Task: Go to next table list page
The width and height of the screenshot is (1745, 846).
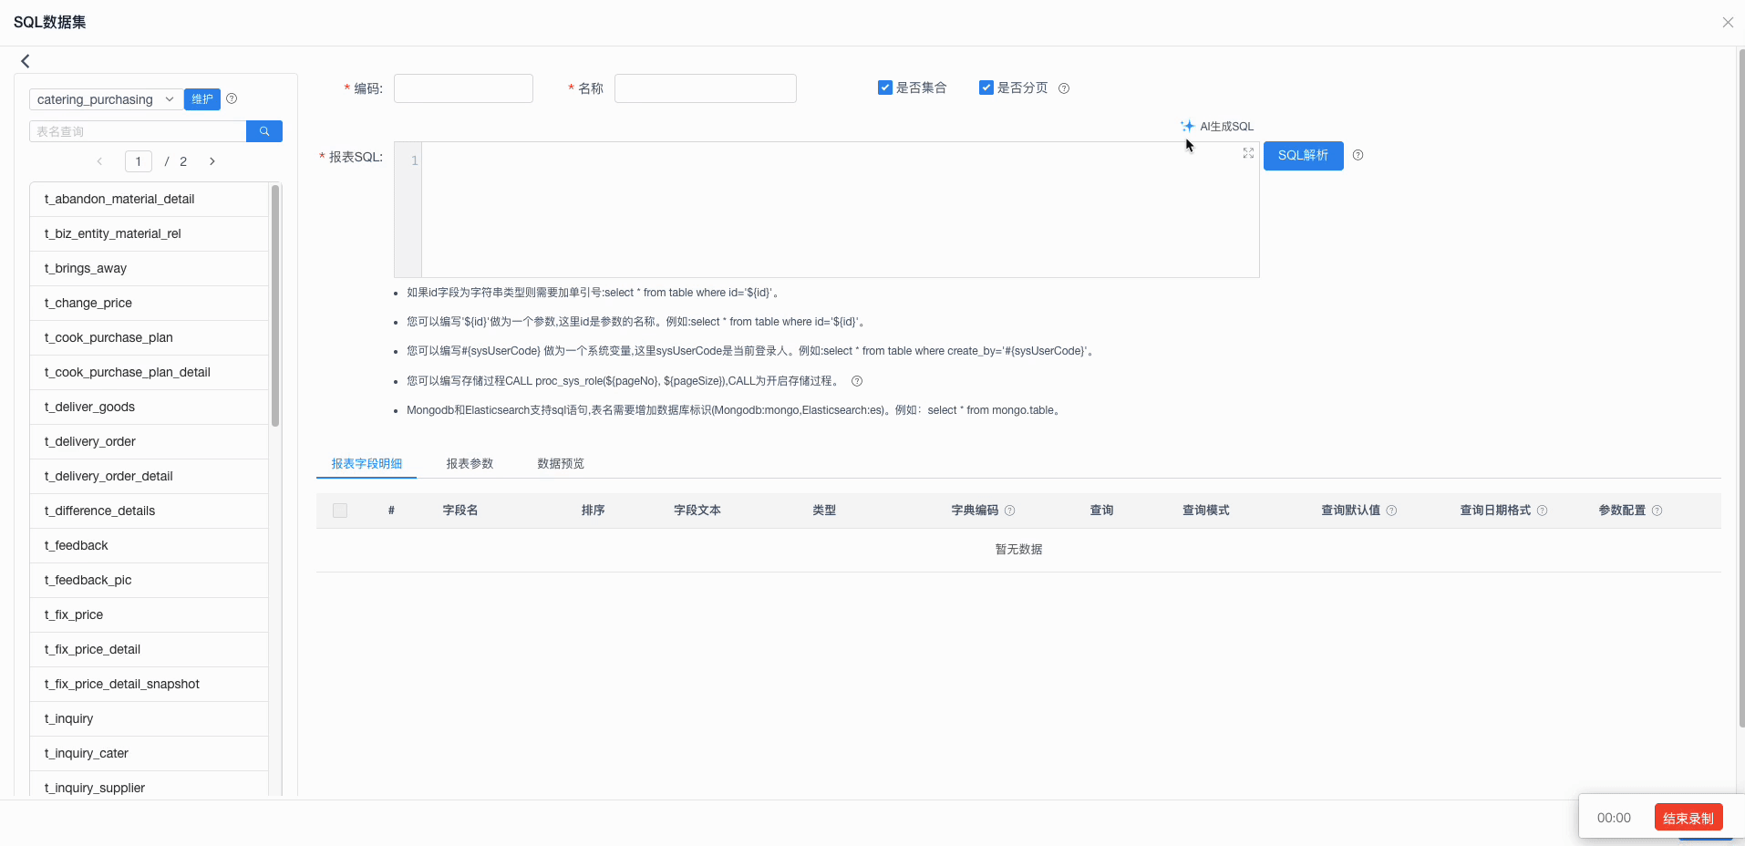Action: pyautogui.click(x=212, y=161)
